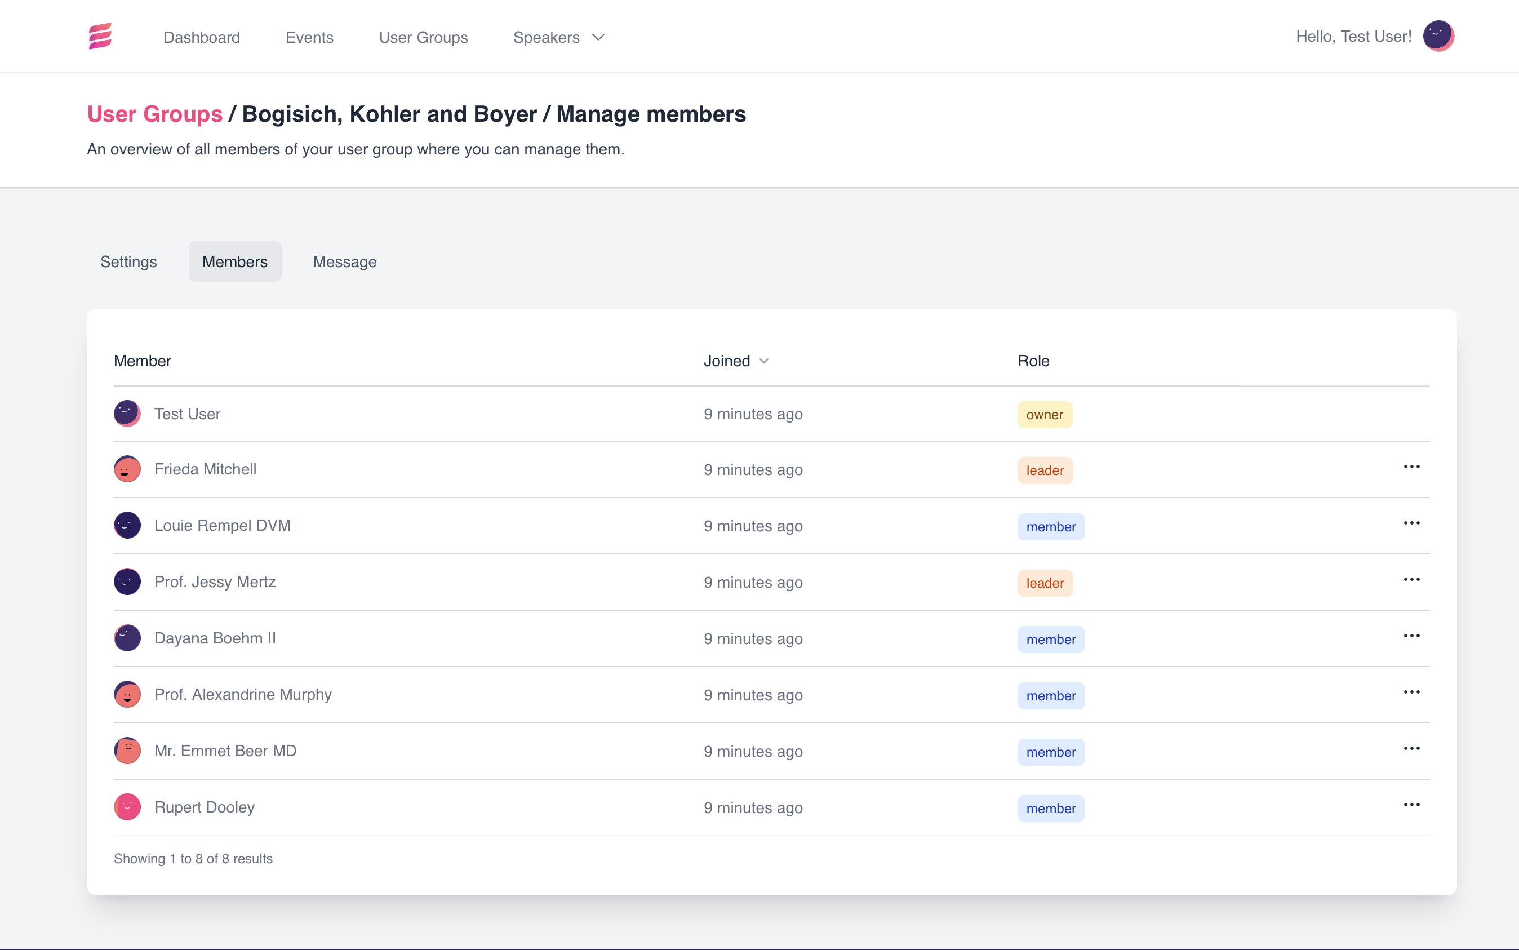Screen dimensions: 1519x950
Task: Open actions menu for Rupert Dooley
Action: pyautogui.click(x=1411, y=805)
